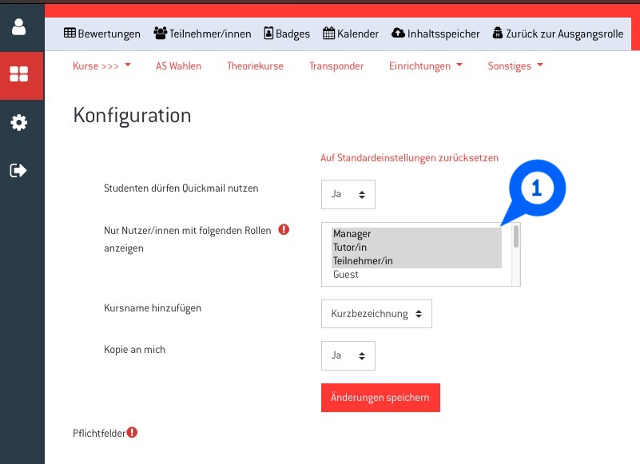Click the user profile icon in sidebar

tap(18, 26)
